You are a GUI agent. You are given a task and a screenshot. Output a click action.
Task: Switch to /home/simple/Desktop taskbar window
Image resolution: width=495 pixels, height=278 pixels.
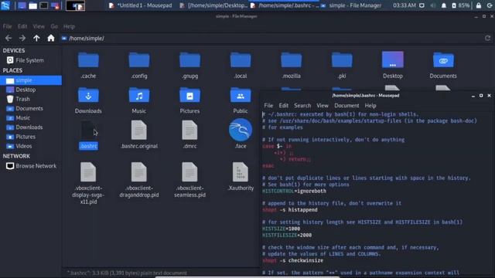213,5
